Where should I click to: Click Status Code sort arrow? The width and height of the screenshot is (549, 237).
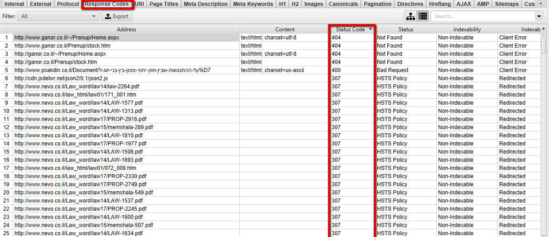coord(371,29)
